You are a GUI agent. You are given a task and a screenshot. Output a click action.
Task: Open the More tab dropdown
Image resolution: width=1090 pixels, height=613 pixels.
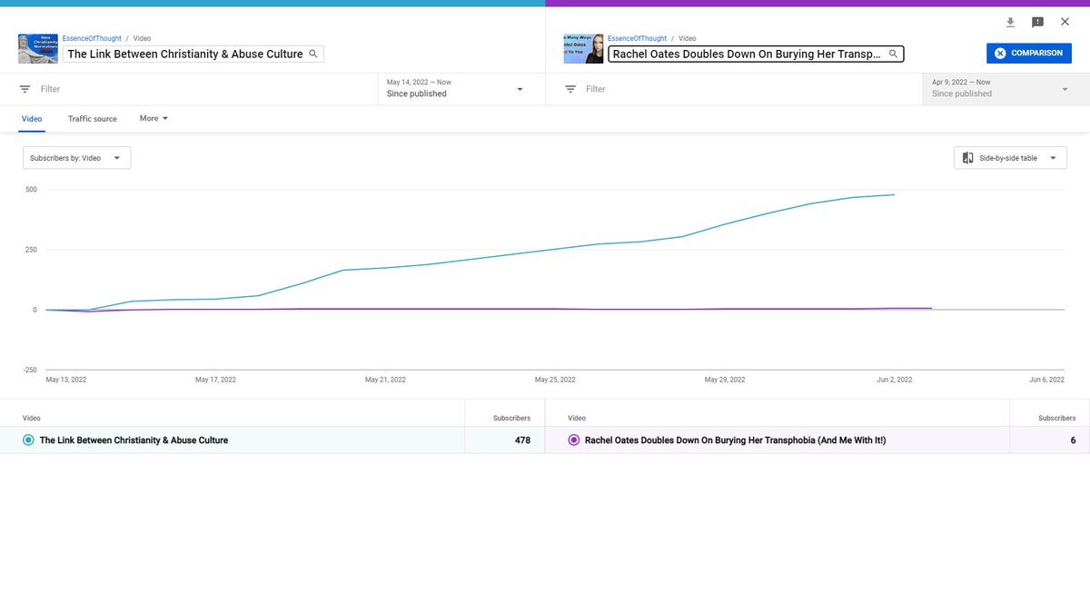(x=154, y=118)
